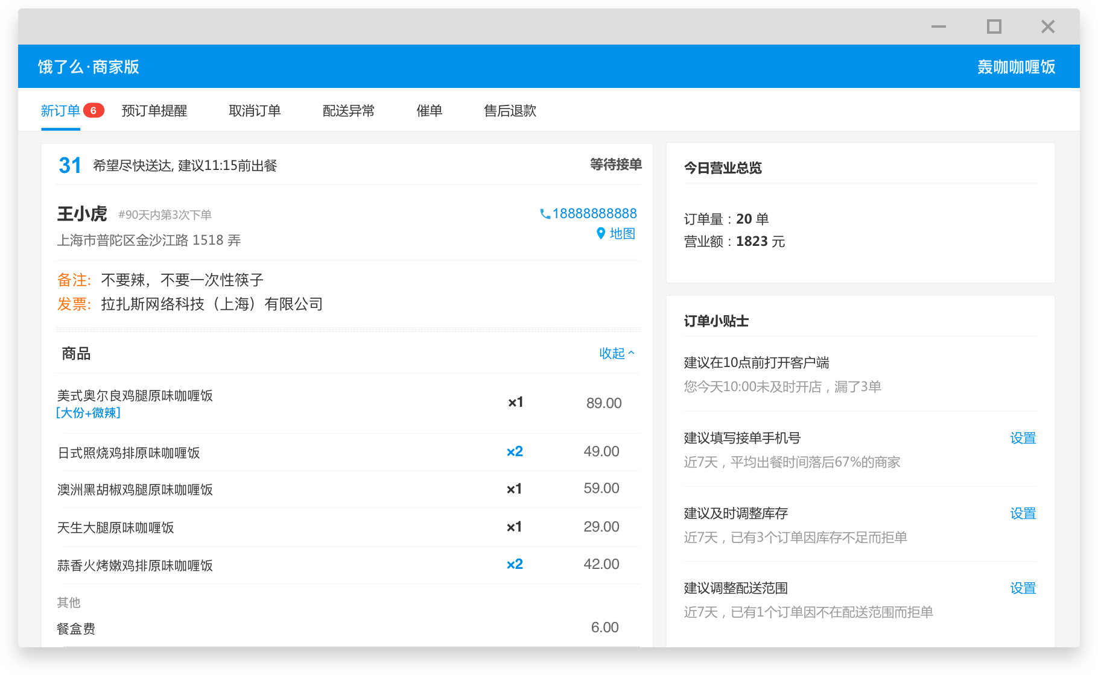The width and height of the screenshot is (1098, 675).
Task: Open 设置 for 建议调整配送范围
Action: coord(1023,588)
